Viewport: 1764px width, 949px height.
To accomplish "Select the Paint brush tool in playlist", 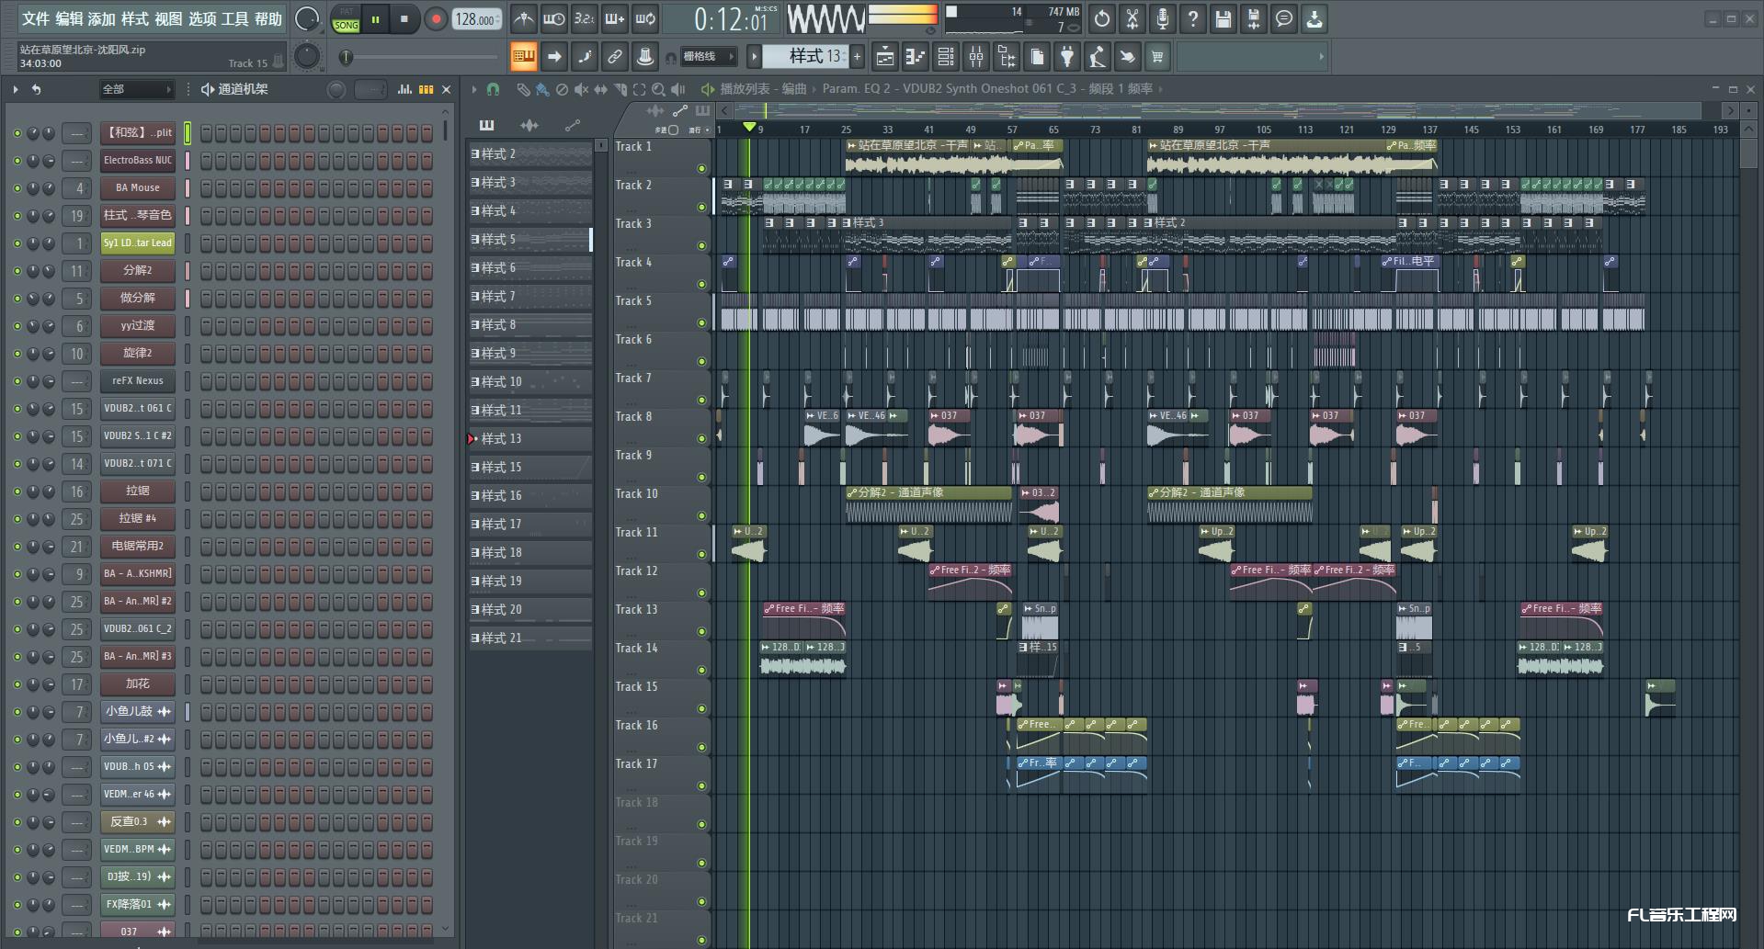I will (542, 89).
